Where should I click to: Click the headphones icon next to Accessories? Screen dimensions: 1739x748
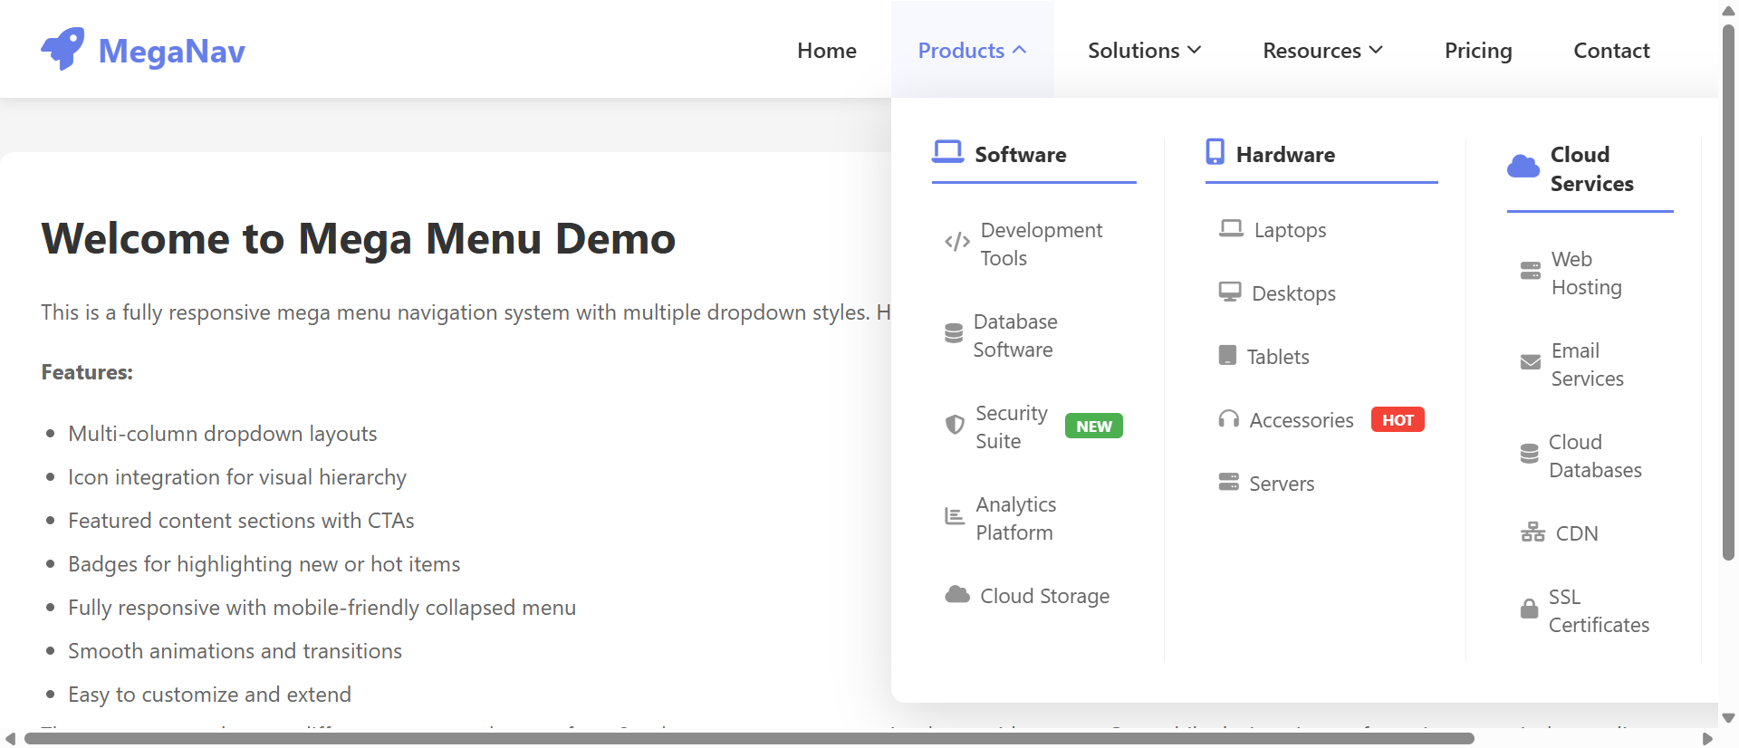pyautogui.click(x=1228, y=419)
